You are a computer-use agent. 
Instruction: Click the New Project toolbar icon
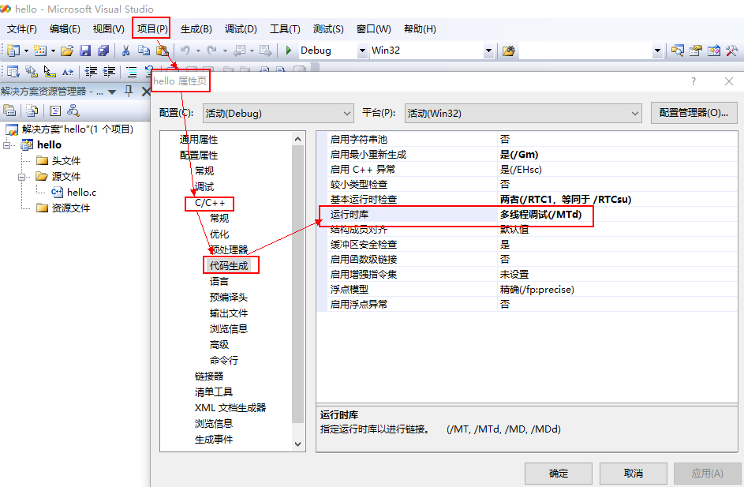[x=13, y=51]
